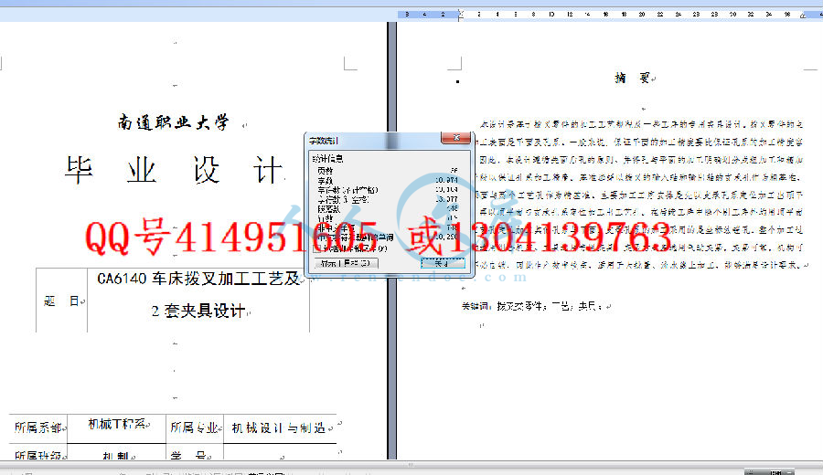Click the 2套夹具设计 text line
The width and height of the screenshot is (823, 475).
198,311
